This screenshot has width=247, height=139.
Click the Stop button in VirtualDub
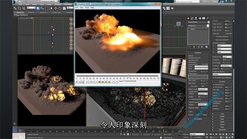(76, 82)
